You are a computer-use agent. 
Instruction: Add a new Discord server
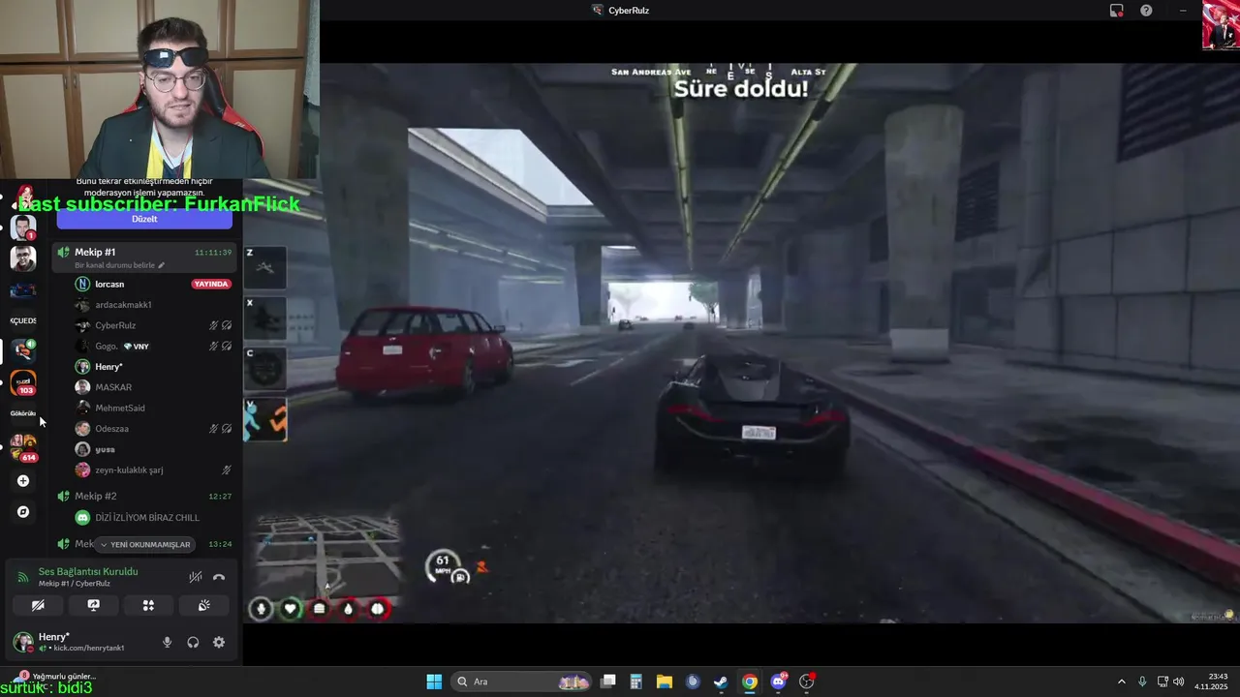(x=23, y=481)
